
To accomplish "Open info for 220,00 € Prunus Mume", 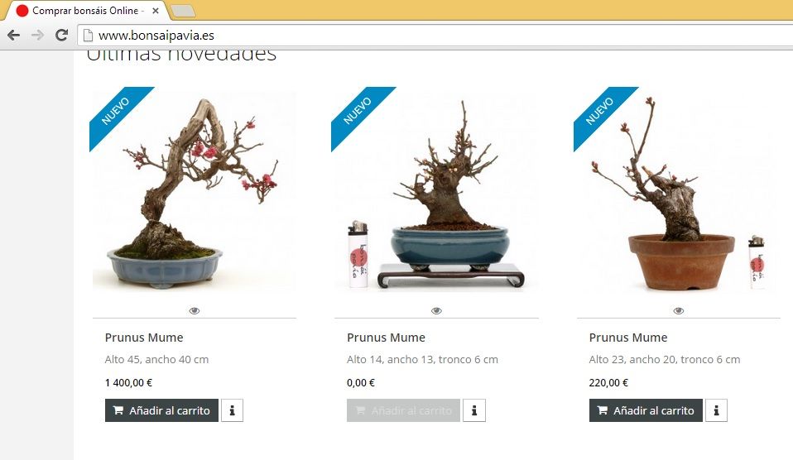I will tap(716, 410).
